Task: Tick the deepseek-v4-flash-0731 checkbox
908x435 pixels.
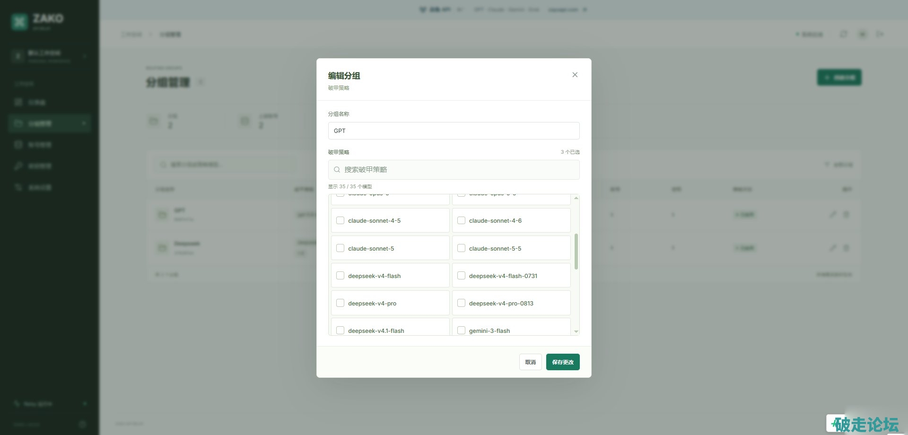Action: click(461, 276)
